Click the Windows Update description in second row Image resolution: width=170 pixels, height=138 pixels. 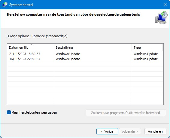[68, 59]
